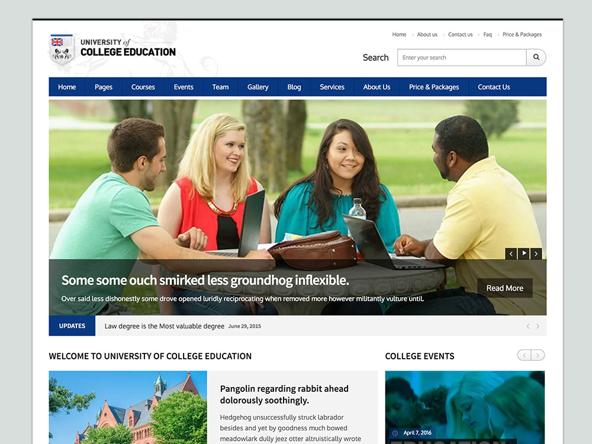Open the Blog menu item
Image resolution: width=592 pixels, height=444 pixels.
coord(294,87)
